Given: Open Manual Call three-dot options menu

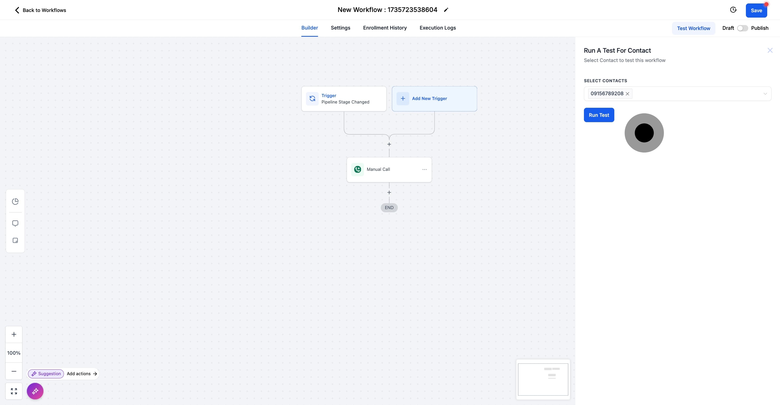Looking at the screenshot, I should point(425,170).
